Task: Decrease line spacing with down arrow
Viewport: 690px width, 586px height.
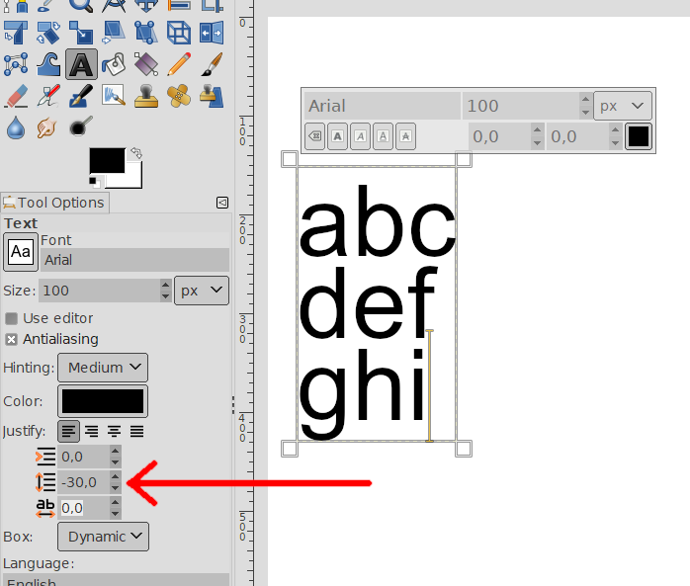Action: click(116, 488)
